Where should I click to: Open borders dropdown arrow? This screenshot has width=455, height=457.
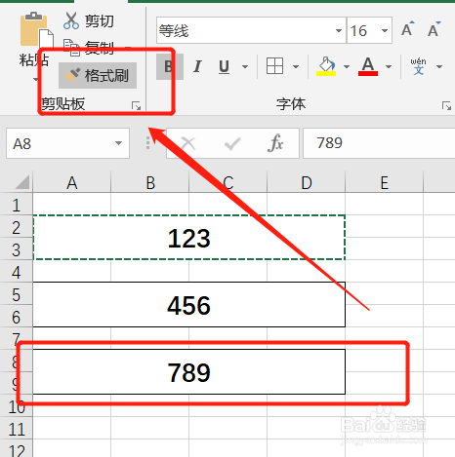point(296,66)
